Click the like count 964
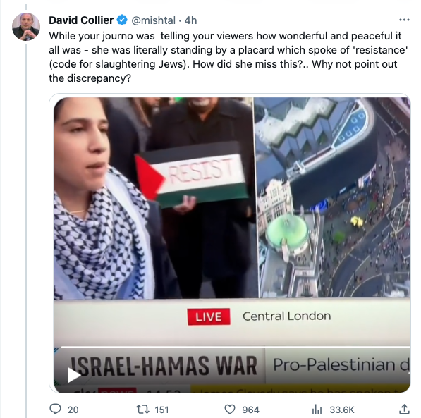Image resolution: width=421 pixels, height=418 pixels. pyautogui.click(x=250, y=410)
